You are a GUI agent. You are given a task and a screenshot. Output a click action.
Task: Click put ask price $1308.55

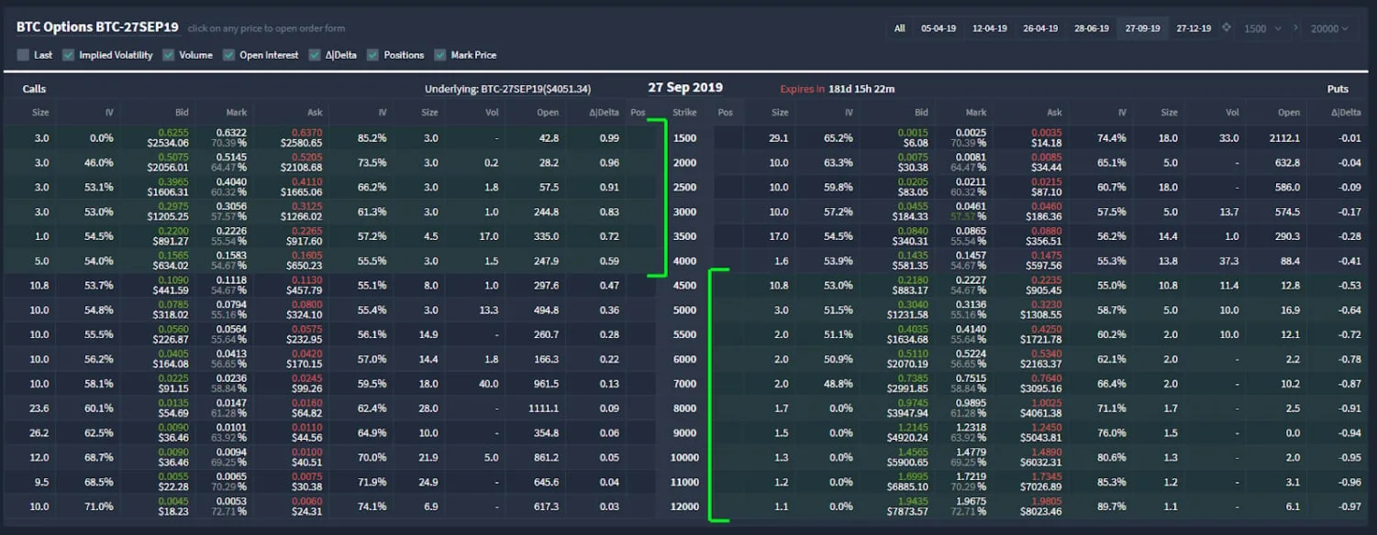tap(1039, 316)
